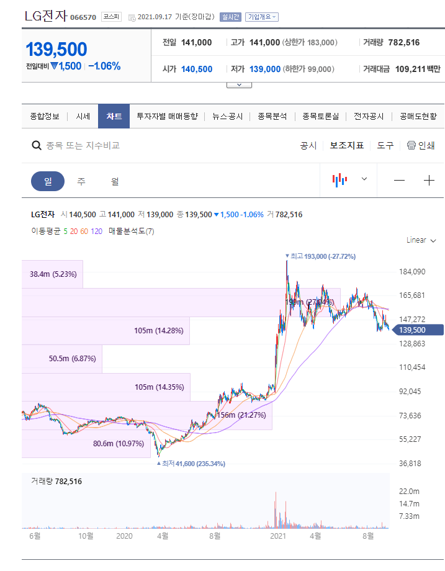Click the 22.0m volume axis label
445x571 pixels.
point(409,492)
